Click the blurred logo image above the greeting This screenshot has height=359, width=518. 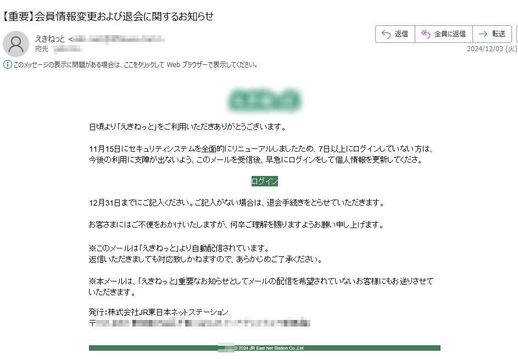[x=264, y=100]
